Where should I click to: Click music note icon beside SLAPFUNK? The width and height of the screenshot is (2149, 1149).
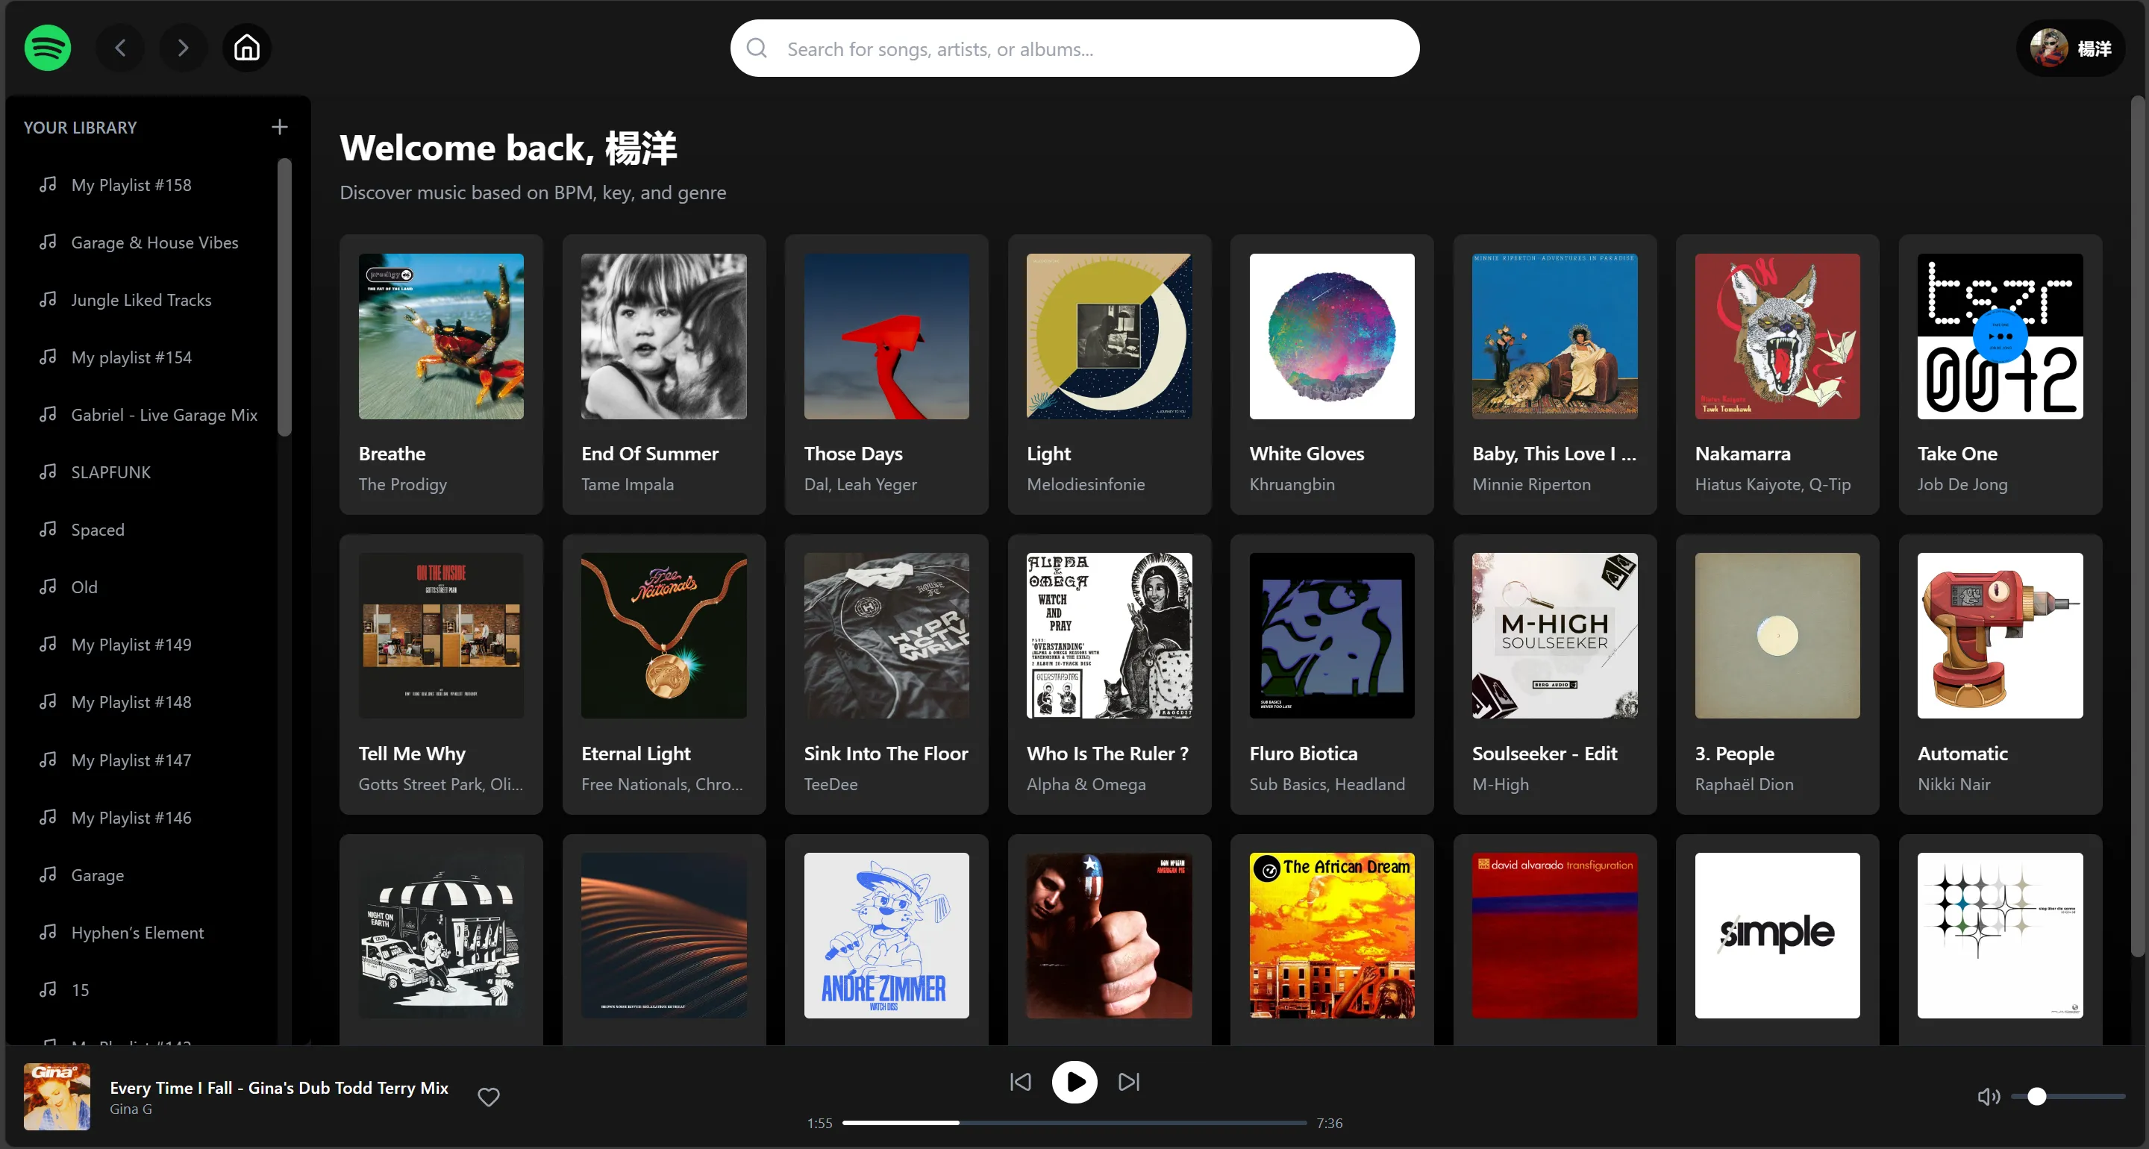pos(49,472)
